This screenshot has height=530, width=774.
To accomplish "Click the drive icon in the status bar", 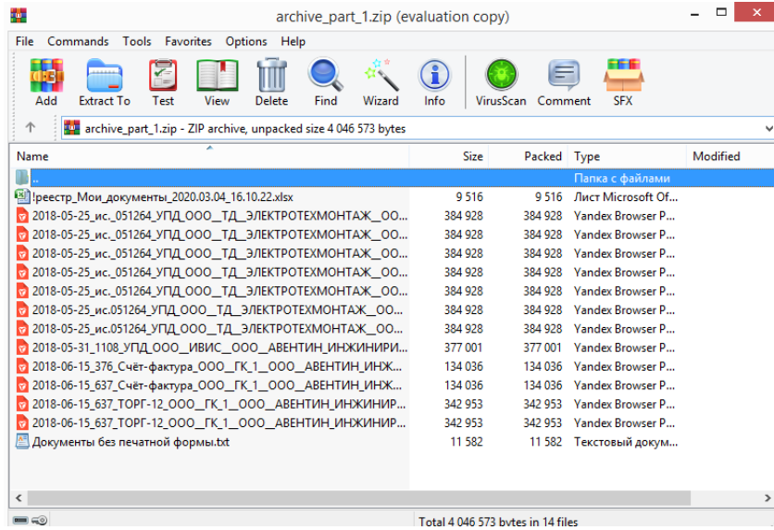I will click(x=20, y=520).
